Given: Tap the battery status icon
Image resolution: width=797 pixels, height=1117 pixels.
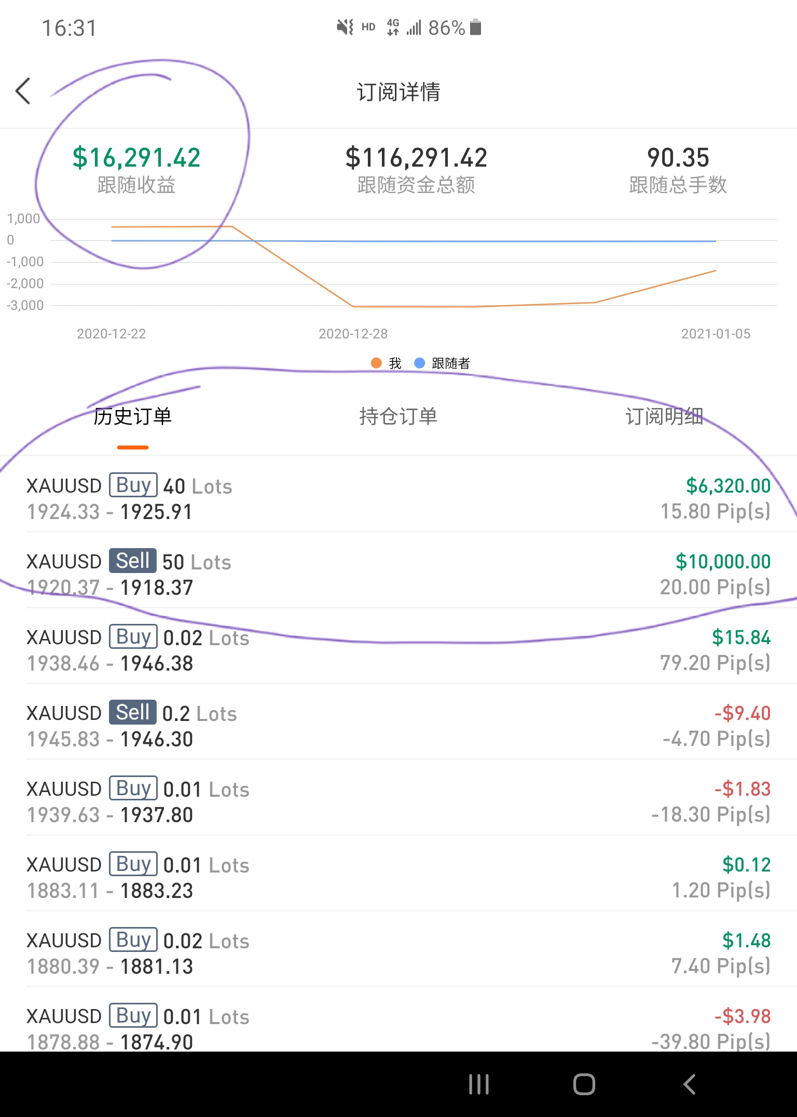Looking at the screenshot, I should tap(475, 27).
